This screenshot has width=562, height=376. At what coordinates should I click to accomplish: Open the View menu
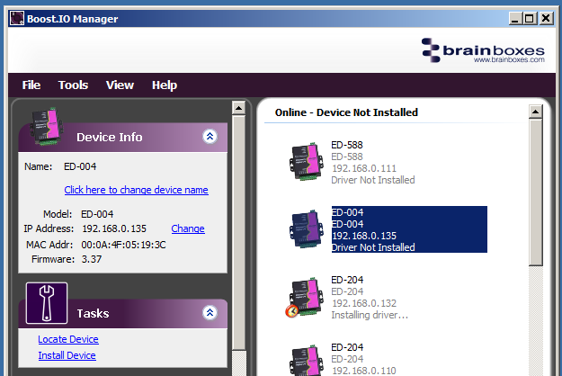pyautogui.click(x=120, y=85)
